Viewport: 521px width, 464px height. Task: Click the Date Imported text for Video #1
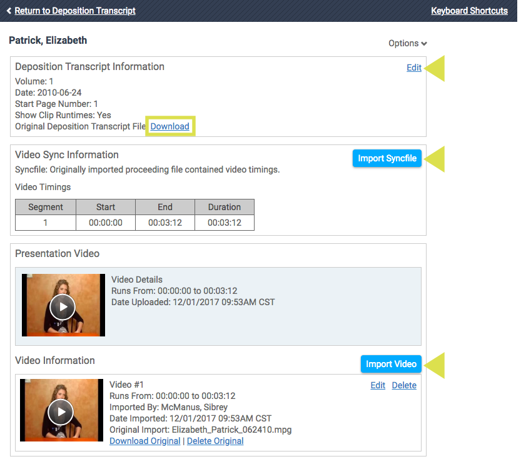(x=190, y=418)
